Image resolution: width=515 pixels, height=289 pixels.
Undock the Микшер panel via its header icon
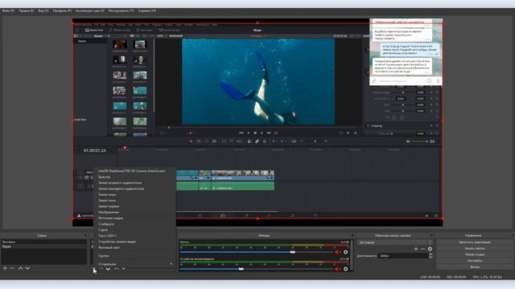(352, 235)
